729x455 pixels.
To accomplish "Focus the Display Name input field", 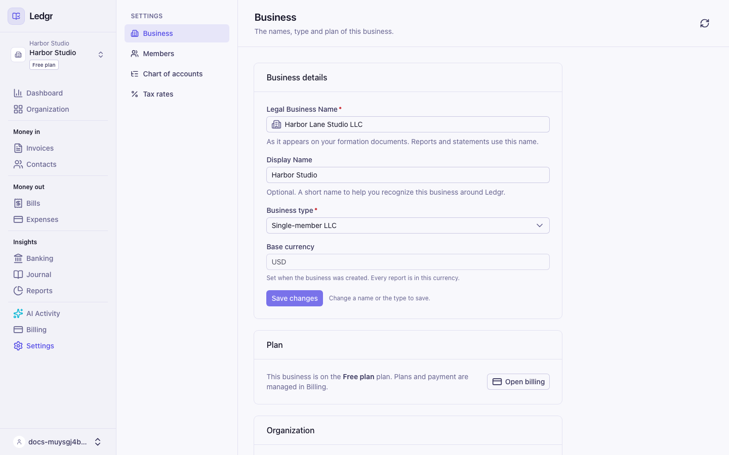I will coord(408,175).
